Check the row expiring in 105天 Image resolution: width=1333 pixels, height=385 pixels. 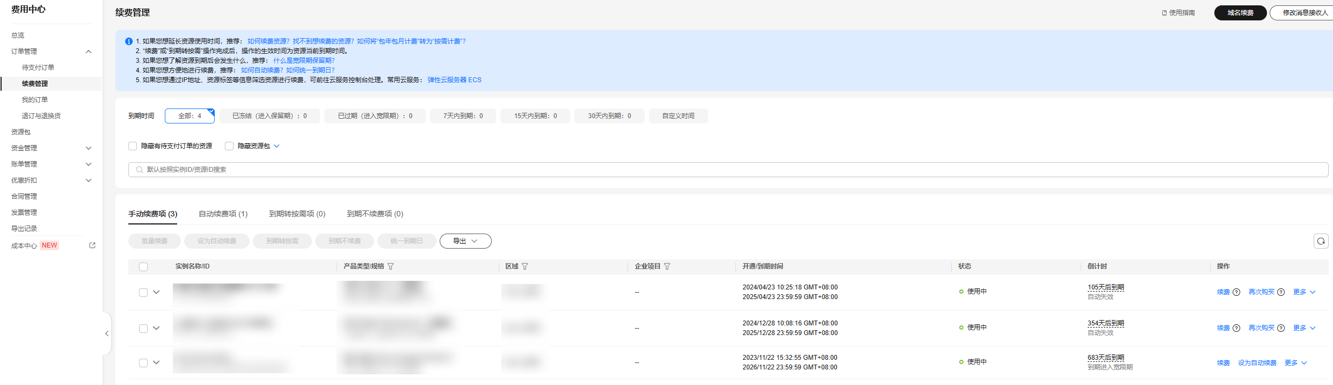[x=143, y=293]
